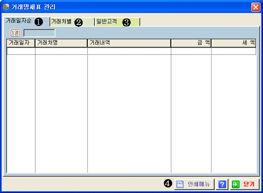Click the first row's 세액 cell

coord(234,51)
